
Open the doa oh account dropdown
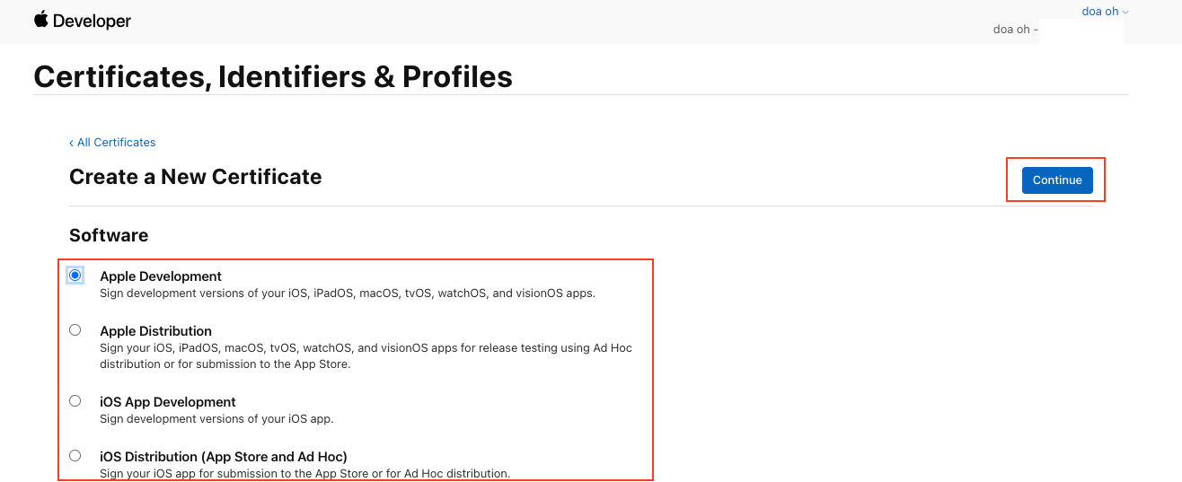(x=1105, y=12)
